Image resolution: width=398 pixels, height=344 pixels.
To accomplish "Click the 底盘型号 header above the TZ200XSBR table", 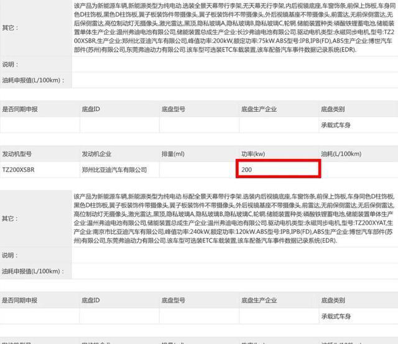I will (174, 109).
